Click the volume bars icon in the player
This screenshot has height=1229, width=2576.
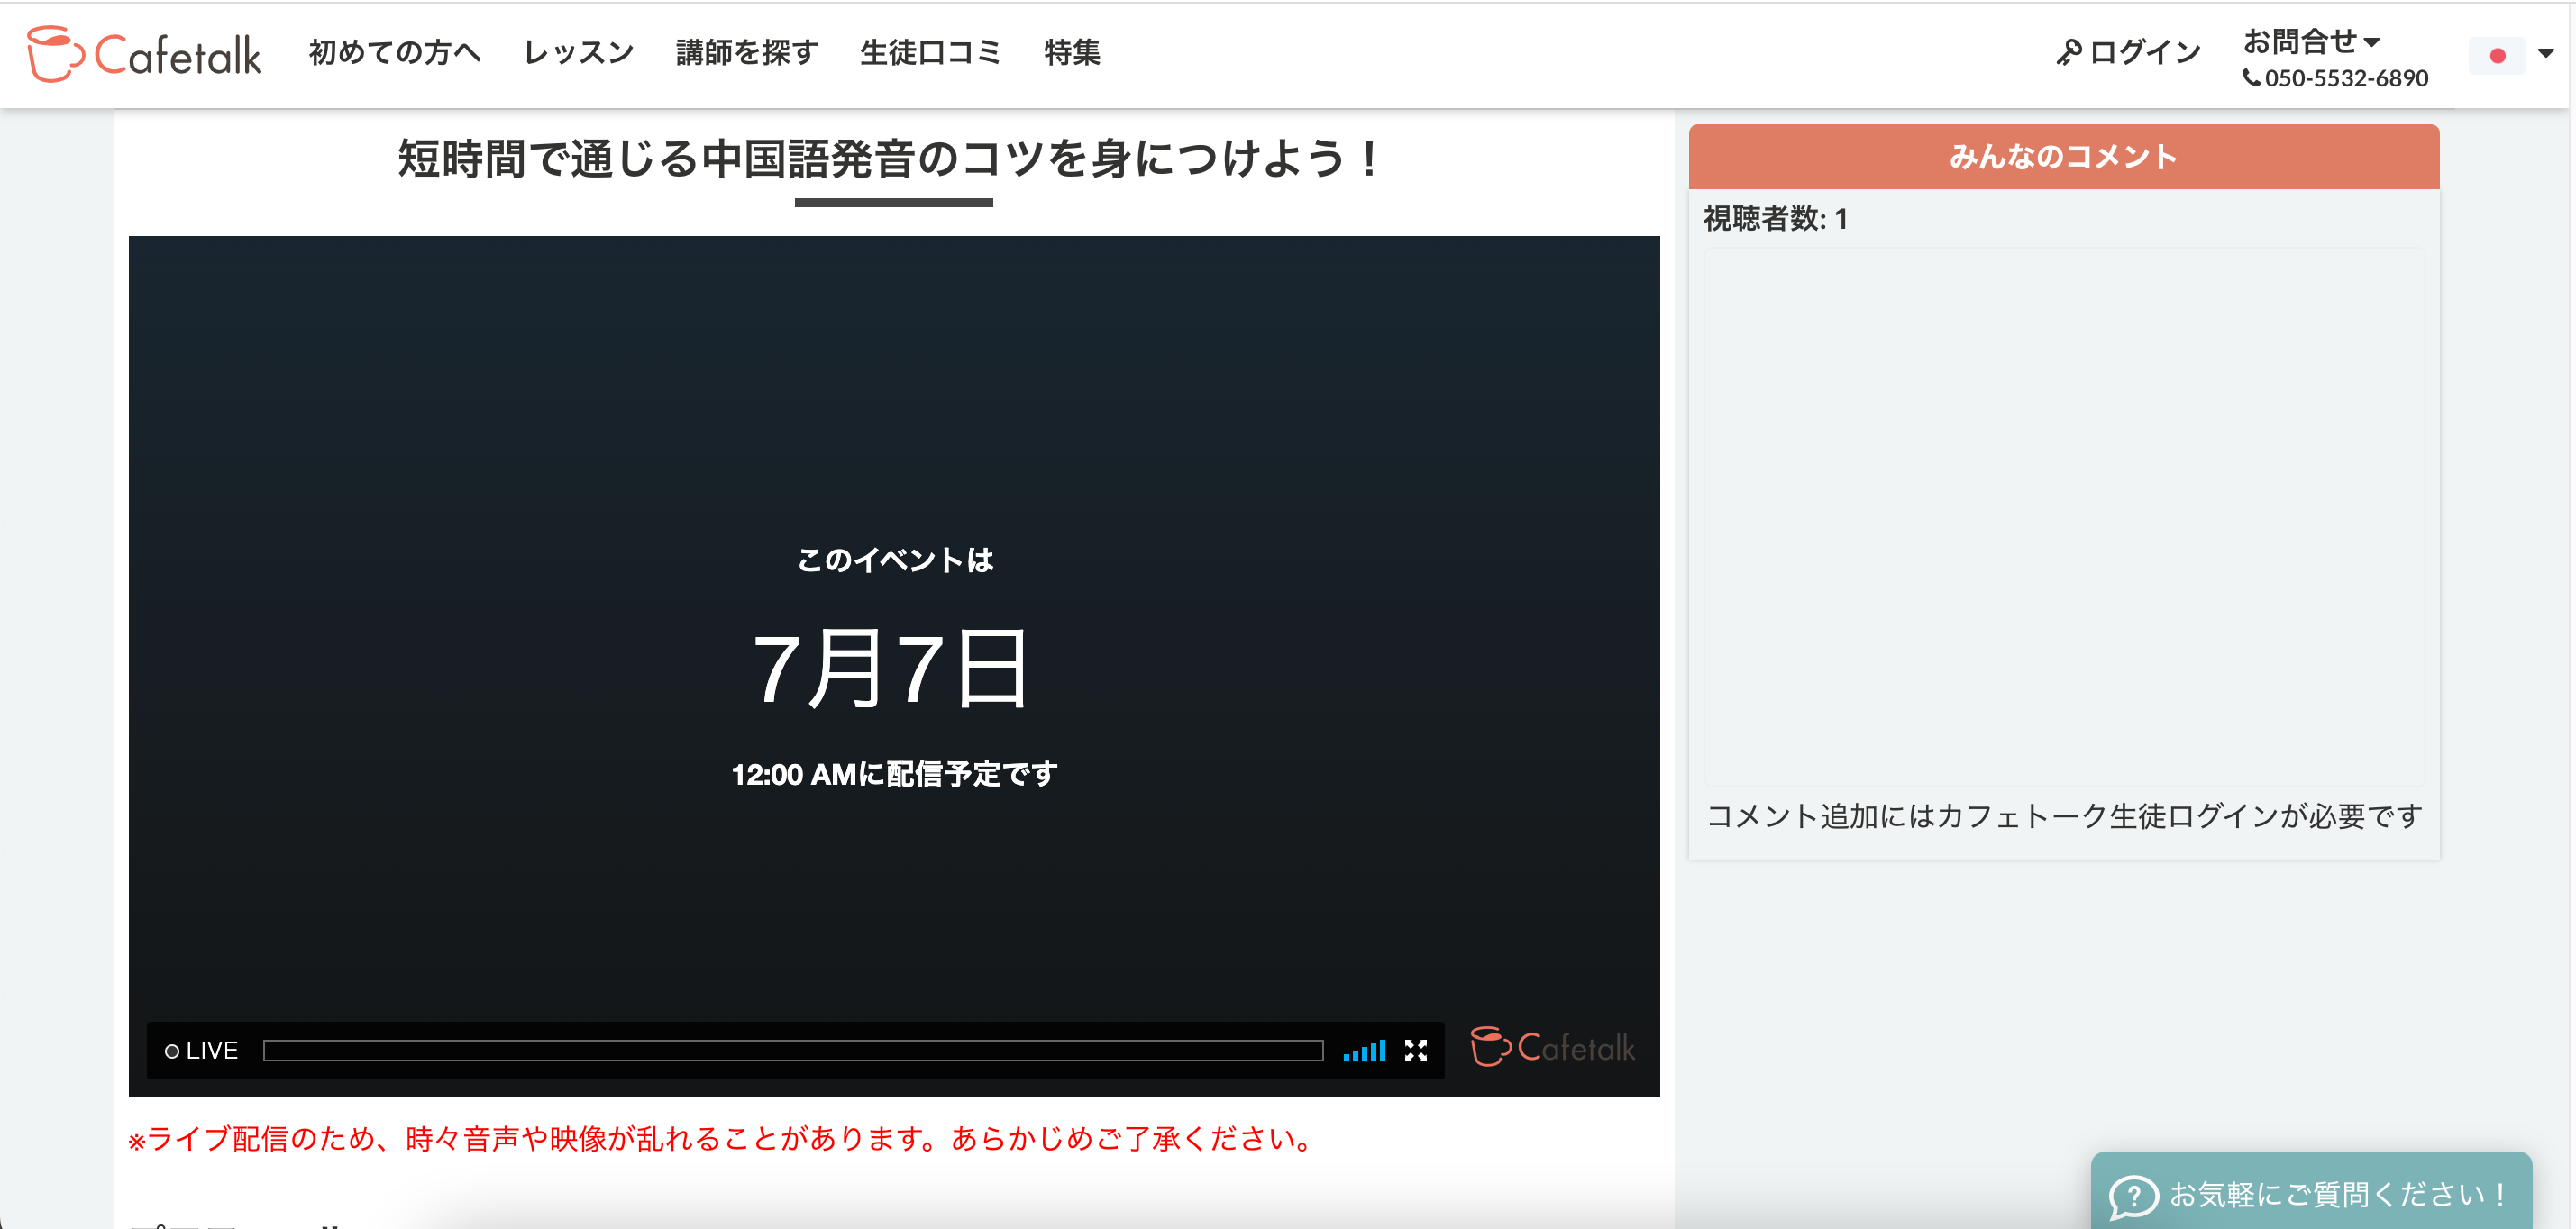pos(1364,1051)
